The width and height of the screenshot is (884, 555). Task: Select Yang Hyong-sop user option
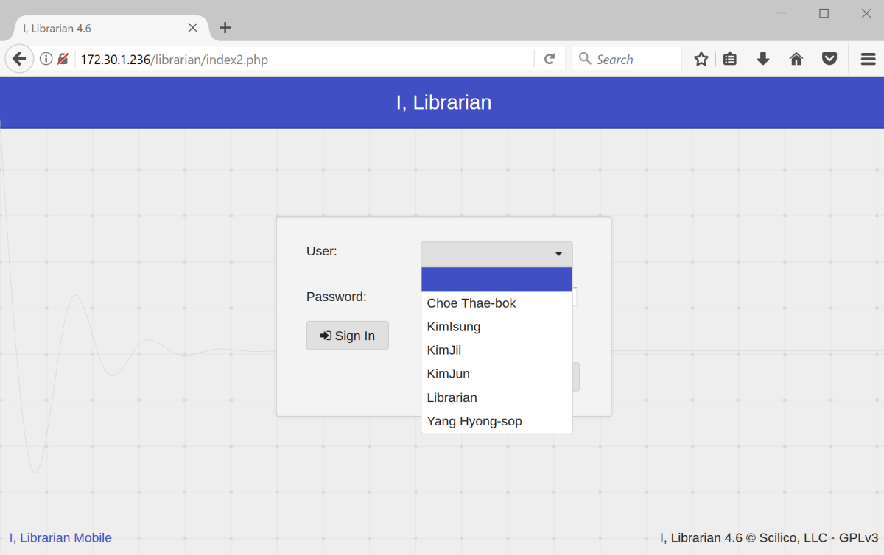tap(474, 421)
